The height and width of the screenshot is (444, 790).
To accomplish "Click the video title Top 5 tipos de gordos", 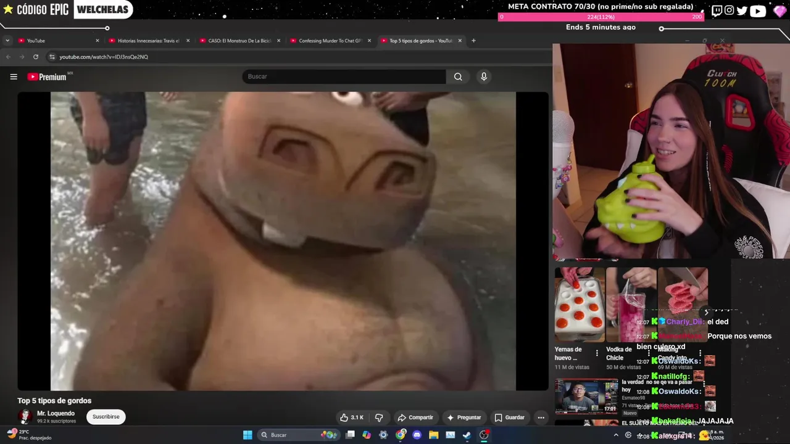I will [54, 401].
